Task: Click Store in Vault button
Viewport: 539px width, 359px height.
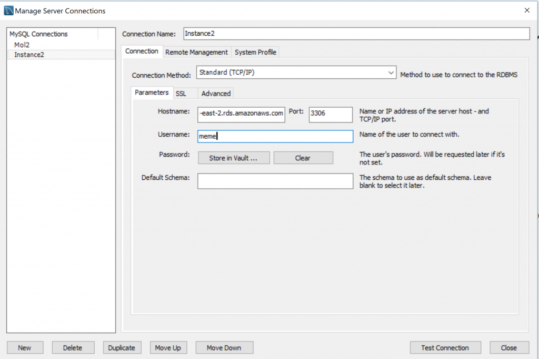Action: tap(234, 158)
